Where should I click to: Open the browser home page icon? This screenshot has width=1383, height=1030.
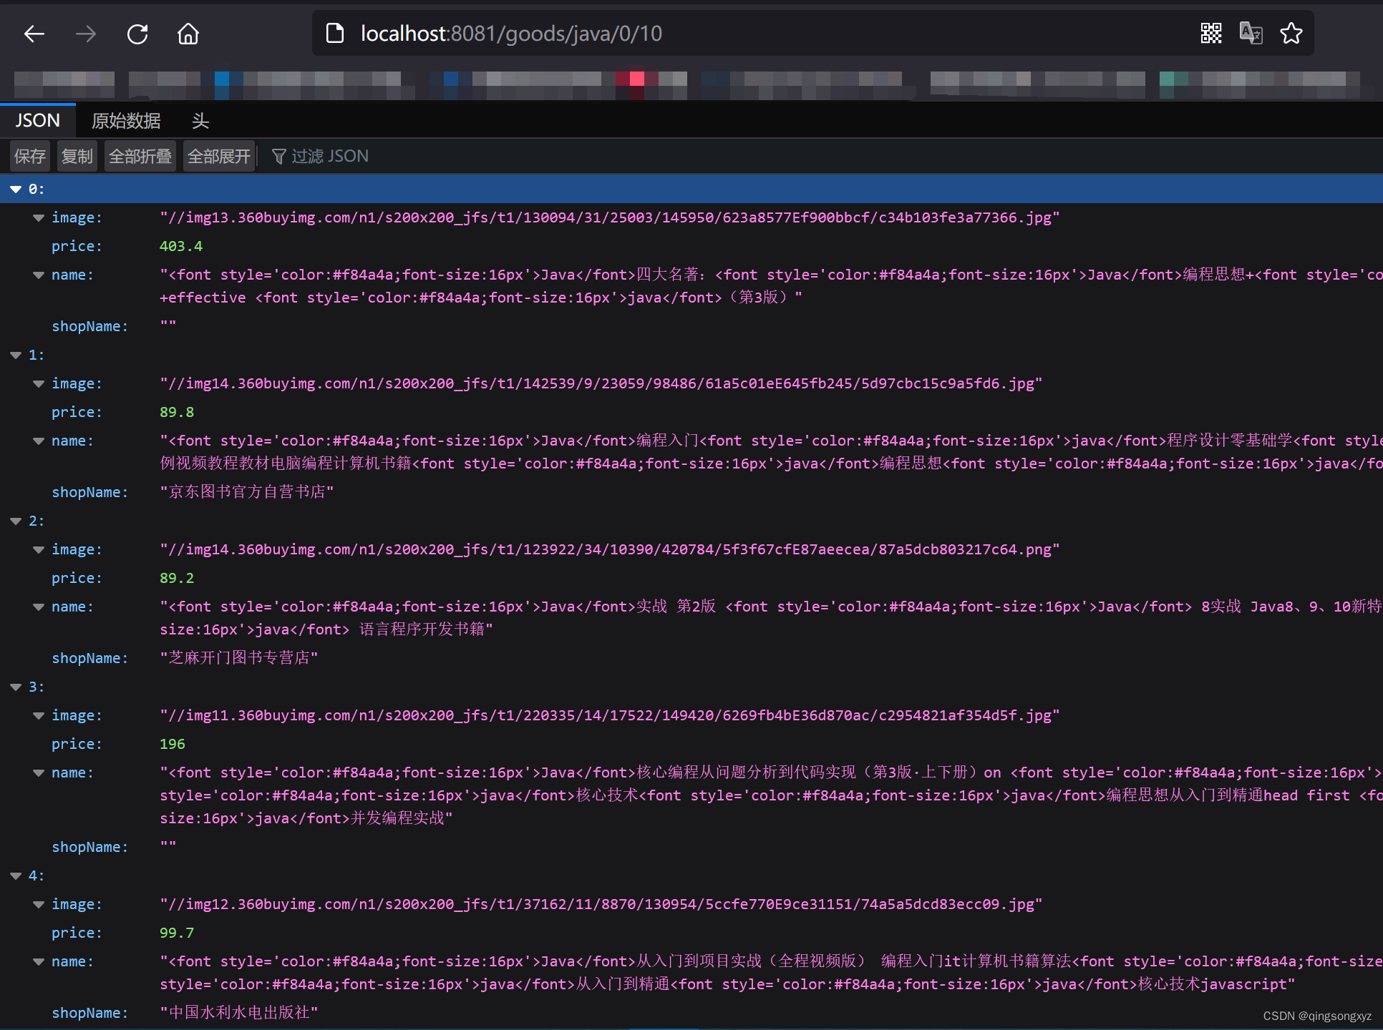[188, 34]
